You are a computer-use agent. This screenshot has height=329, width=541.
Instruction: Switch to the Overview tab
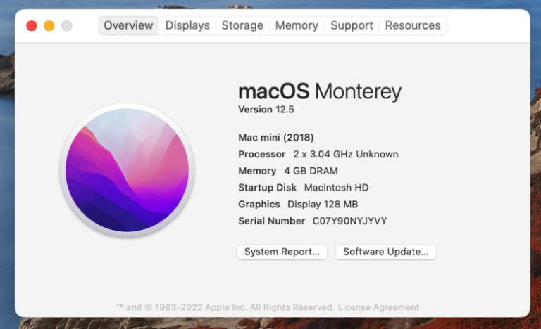(x=128, y=25)
